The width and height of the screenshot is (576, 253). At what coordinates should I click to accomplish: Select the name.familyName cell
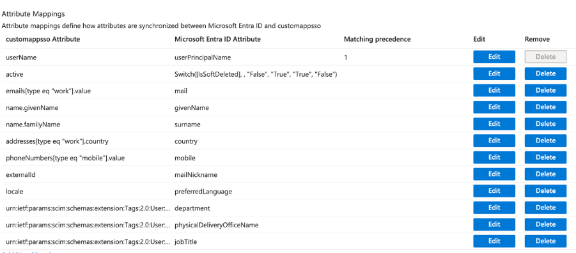coord(33,125)
